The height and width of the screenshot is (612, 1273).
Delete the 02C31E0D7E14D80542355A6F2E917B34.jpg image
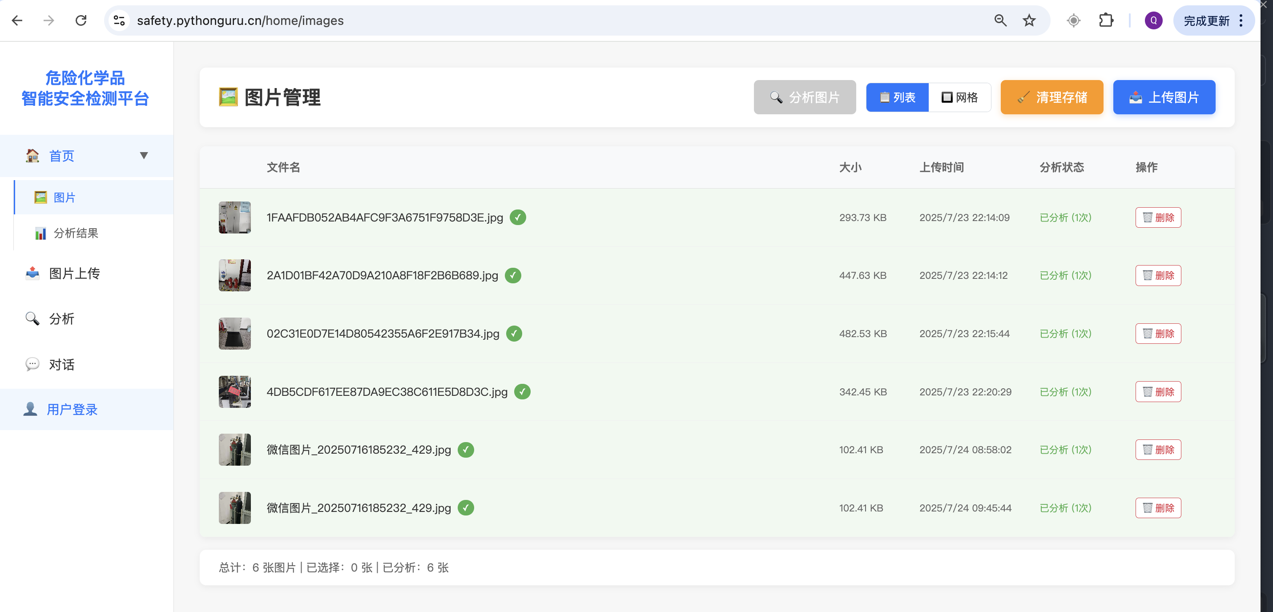coord(1158,334)
